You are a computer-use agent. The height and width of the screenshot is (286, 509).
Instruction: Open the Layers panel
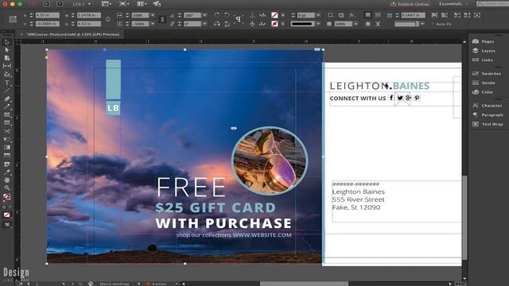(484, 51)
